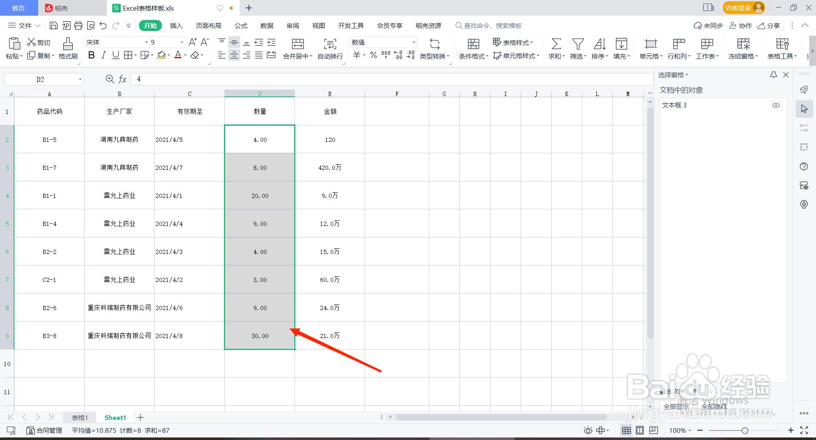The height and width of the screenshot is (440, 816).
Task: Click the 访客登录 button
Action: (x=744, y=8)
